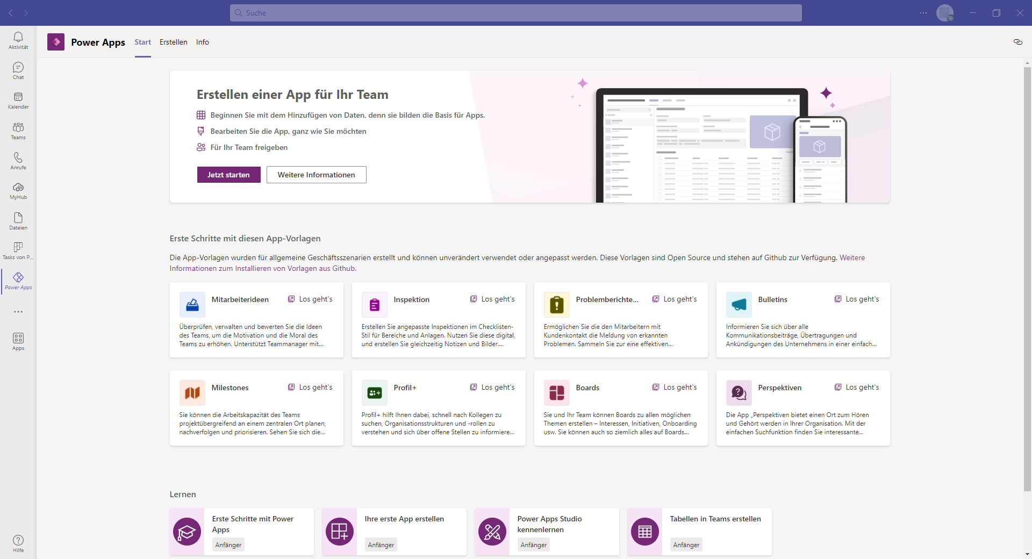Viewport: 1032px width, 559px height.
Task: Click Los geht's for Inspektion
Action: pos(492,299)
